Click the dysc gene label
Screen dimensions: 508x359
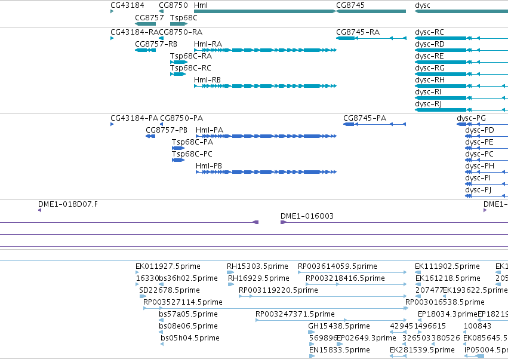point(423,5)
